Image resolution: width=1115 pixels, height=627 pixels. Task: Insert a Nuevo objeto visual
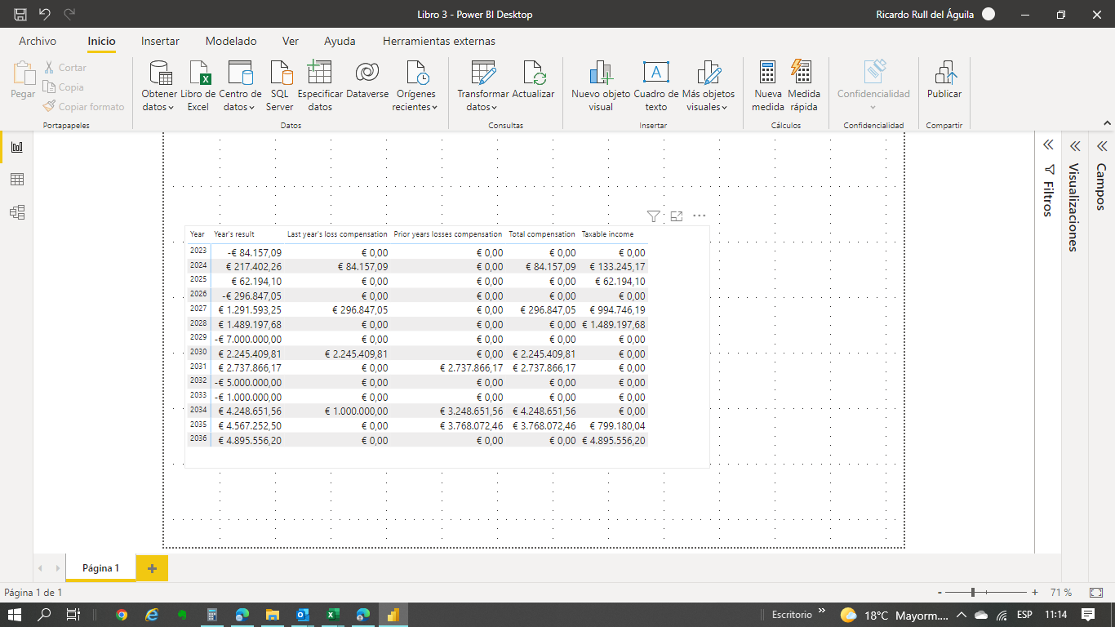601,86
